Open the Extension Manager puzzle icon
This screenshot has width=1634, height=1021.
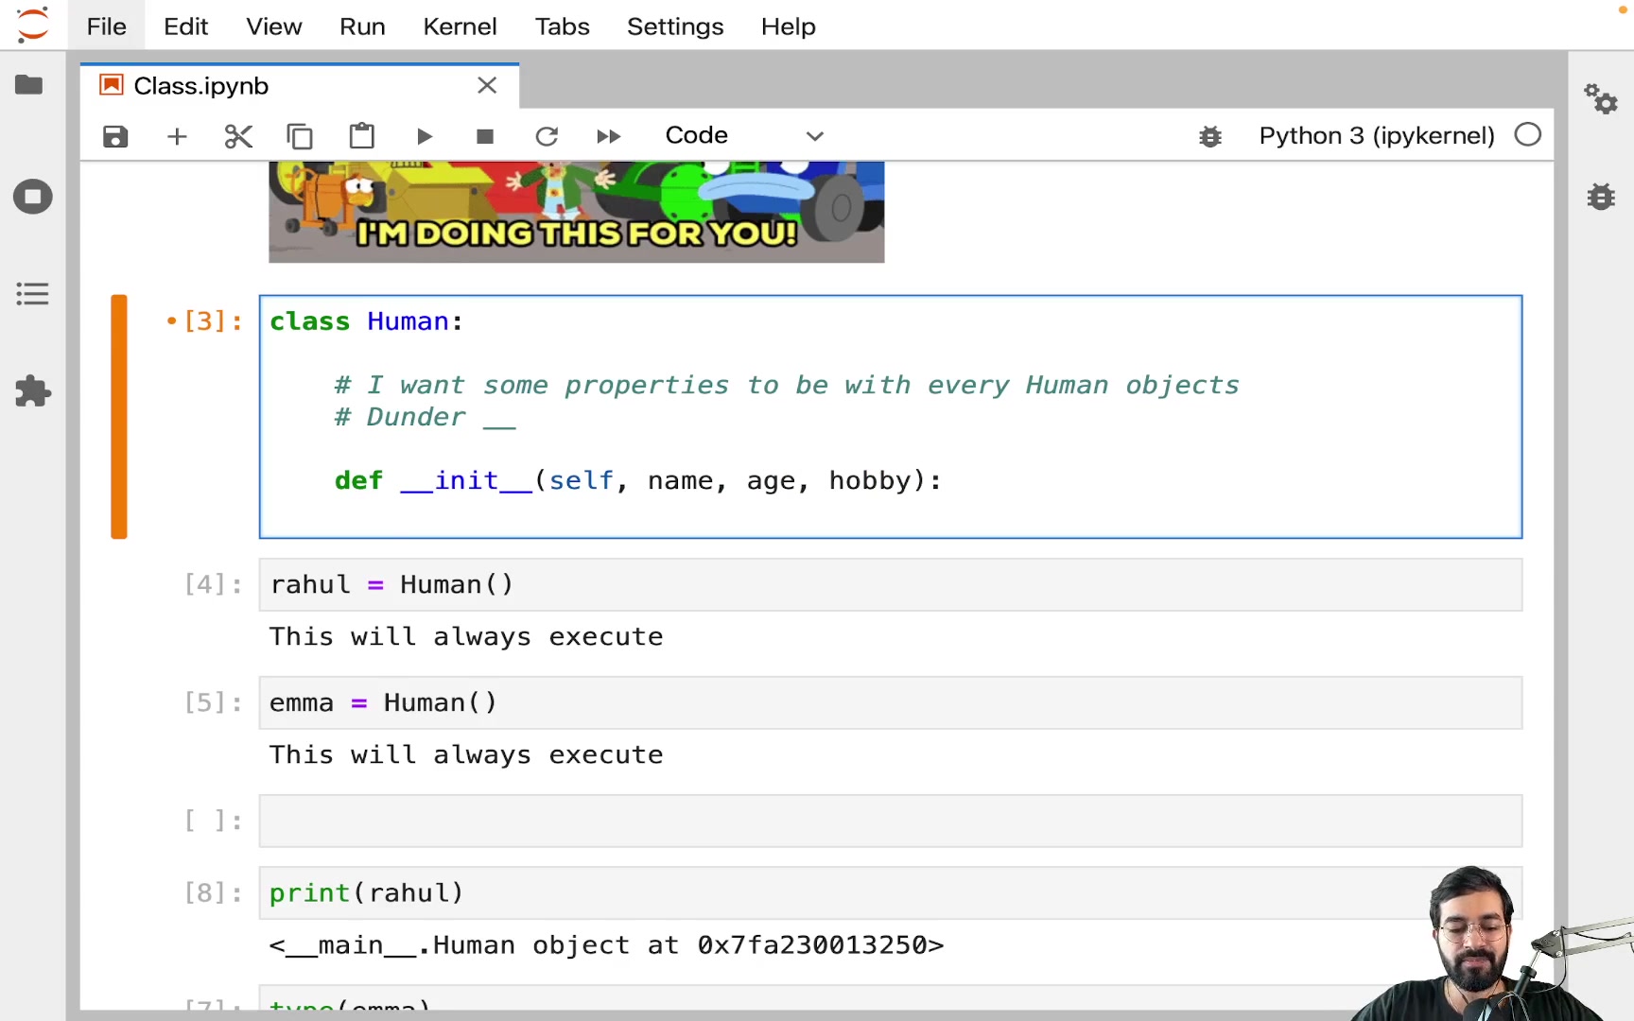[32, 391]
